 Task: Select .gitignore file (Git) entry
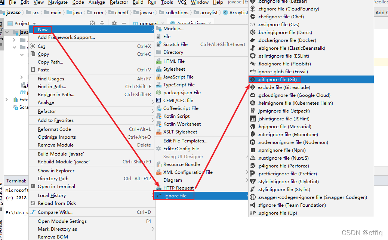pyautogui.click(x=311, y=79)
